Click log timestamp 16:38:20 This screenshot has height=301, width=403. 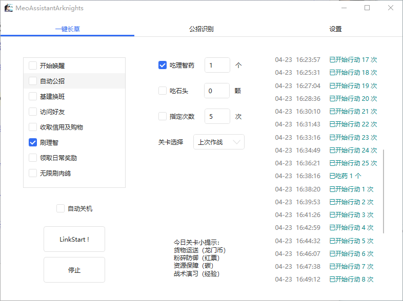point(308,189)
